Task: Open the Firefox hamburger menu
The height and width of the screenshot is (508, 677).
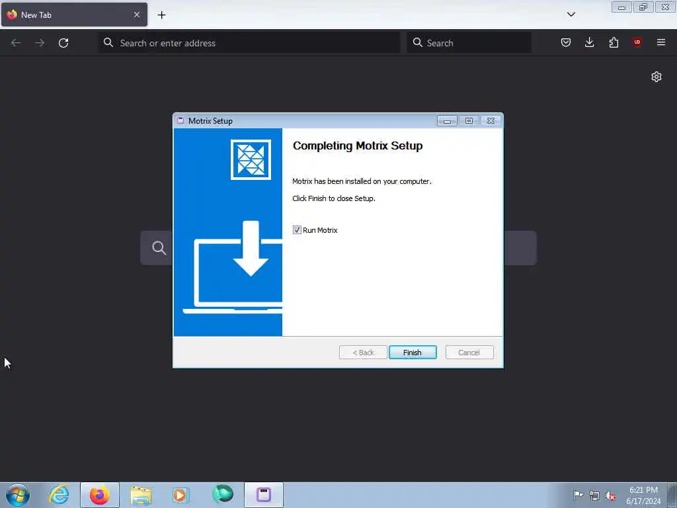Action: pyautogui.click(x=661, y=42)
